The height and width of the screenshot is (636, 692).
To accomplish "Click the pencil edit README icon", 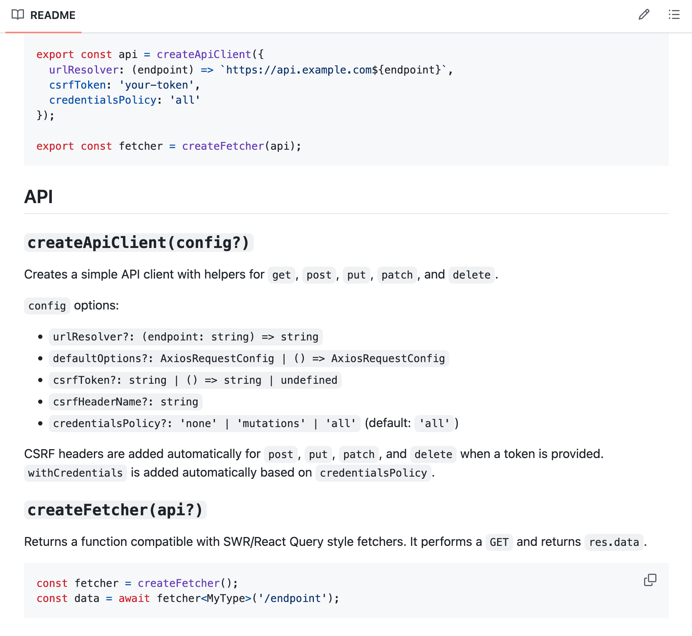I will pyautogui.click(x=644, y=15).
